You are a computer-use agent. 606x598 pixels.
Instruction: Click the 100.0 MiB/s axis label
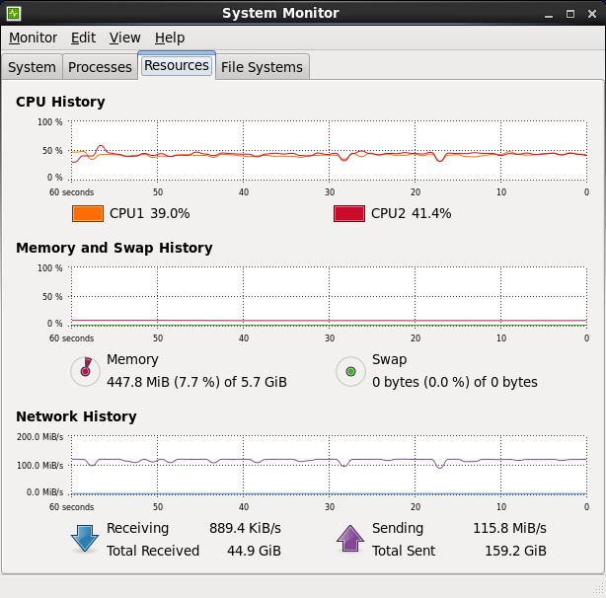click(39, 466)
